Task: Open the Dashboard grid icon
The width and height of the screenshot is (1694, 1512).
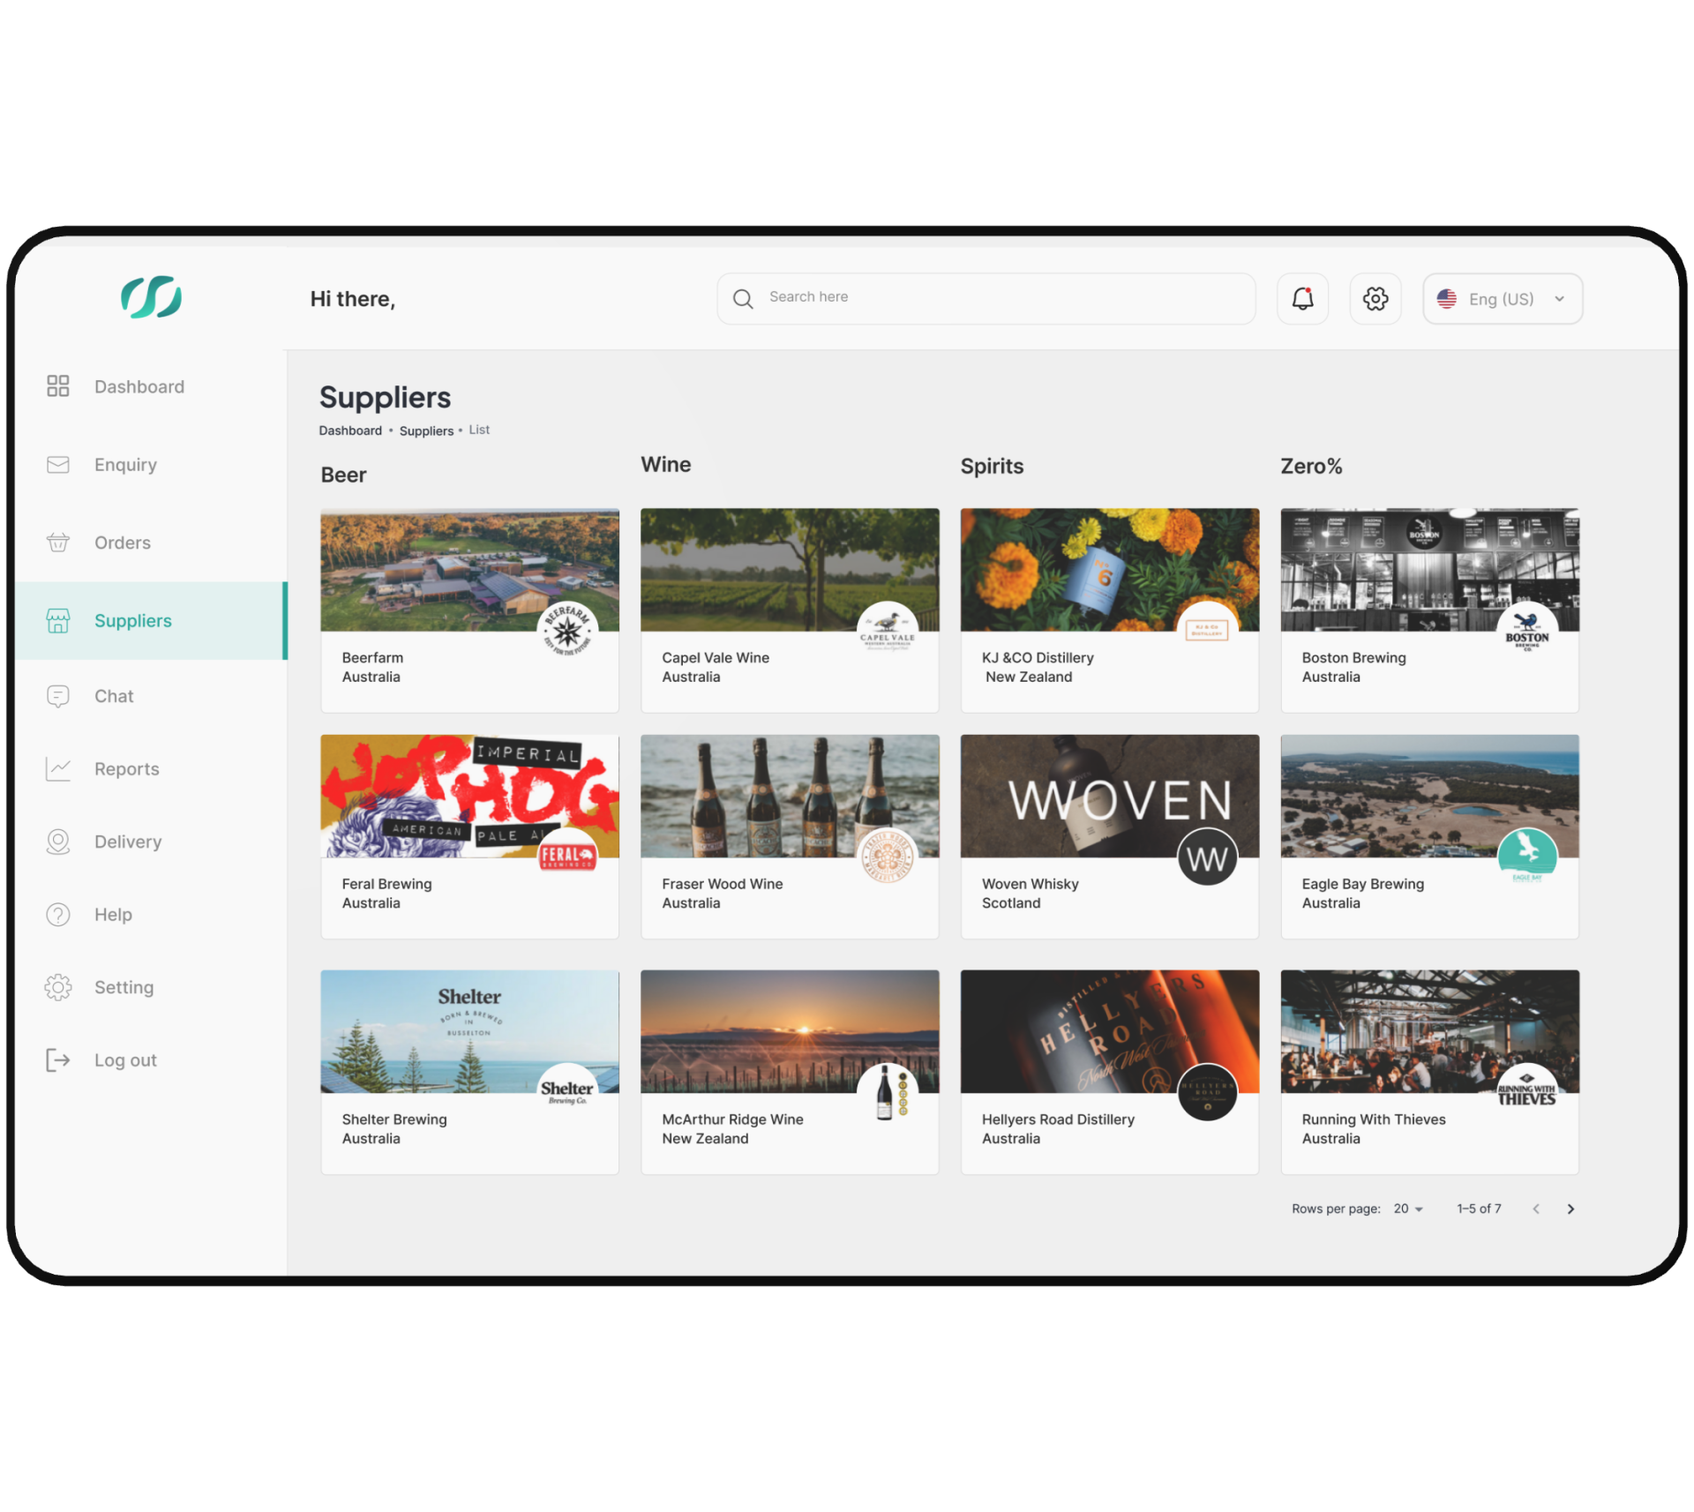Action: (58, 385)
